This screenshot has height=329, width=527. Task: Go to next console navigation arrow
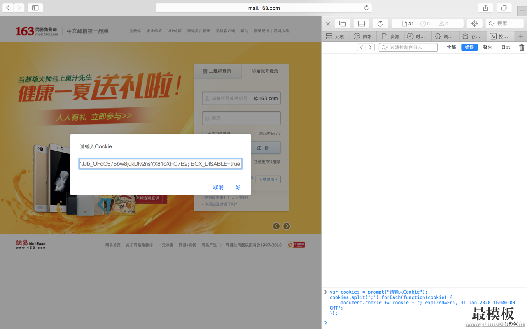click(x=370, y=47)
